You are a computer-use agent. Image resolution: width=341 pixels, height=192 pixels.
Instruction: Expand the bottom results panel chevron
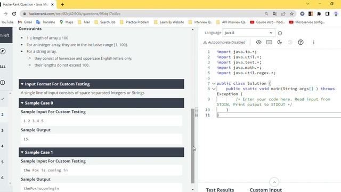click(x=274, y=182)
